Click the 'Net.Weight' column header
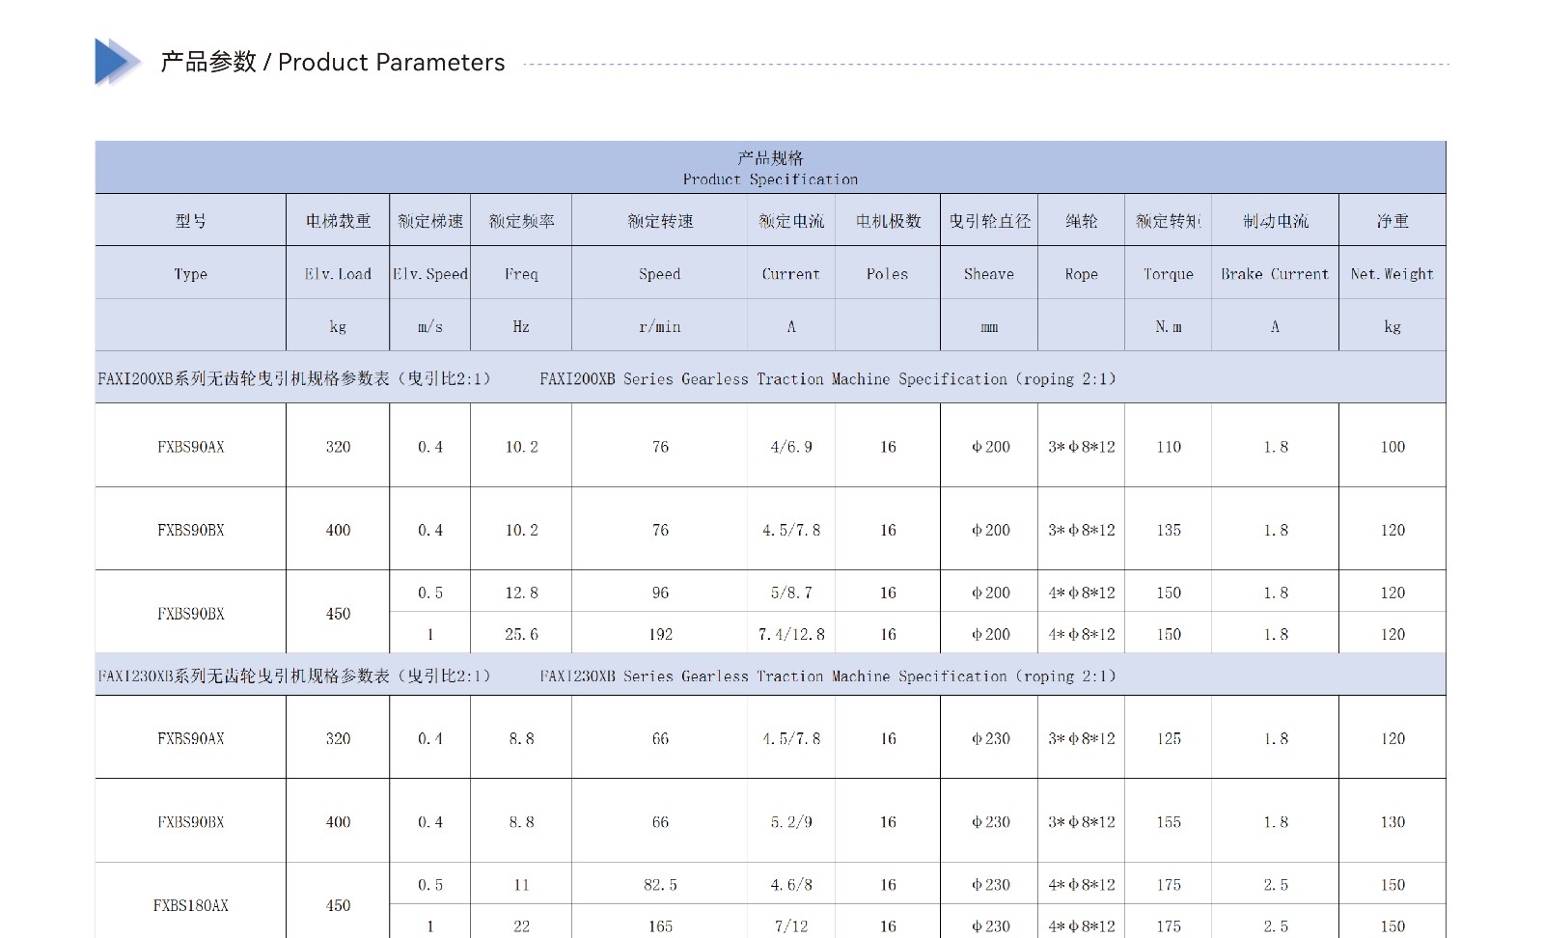This screenshot has height=938, width=1544. point(1392,274)
